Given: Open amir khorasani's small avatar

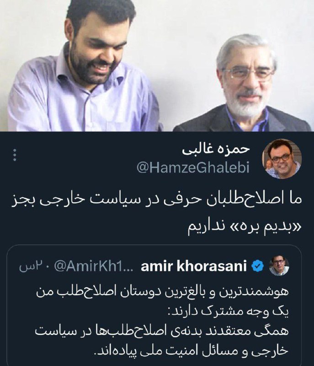Looking at the screenshot, I should pos(279,266).
